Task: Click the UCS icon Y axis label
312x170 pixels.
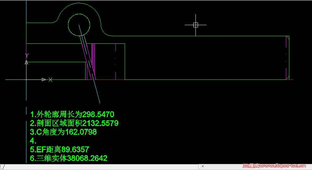Action: (27, 55)
